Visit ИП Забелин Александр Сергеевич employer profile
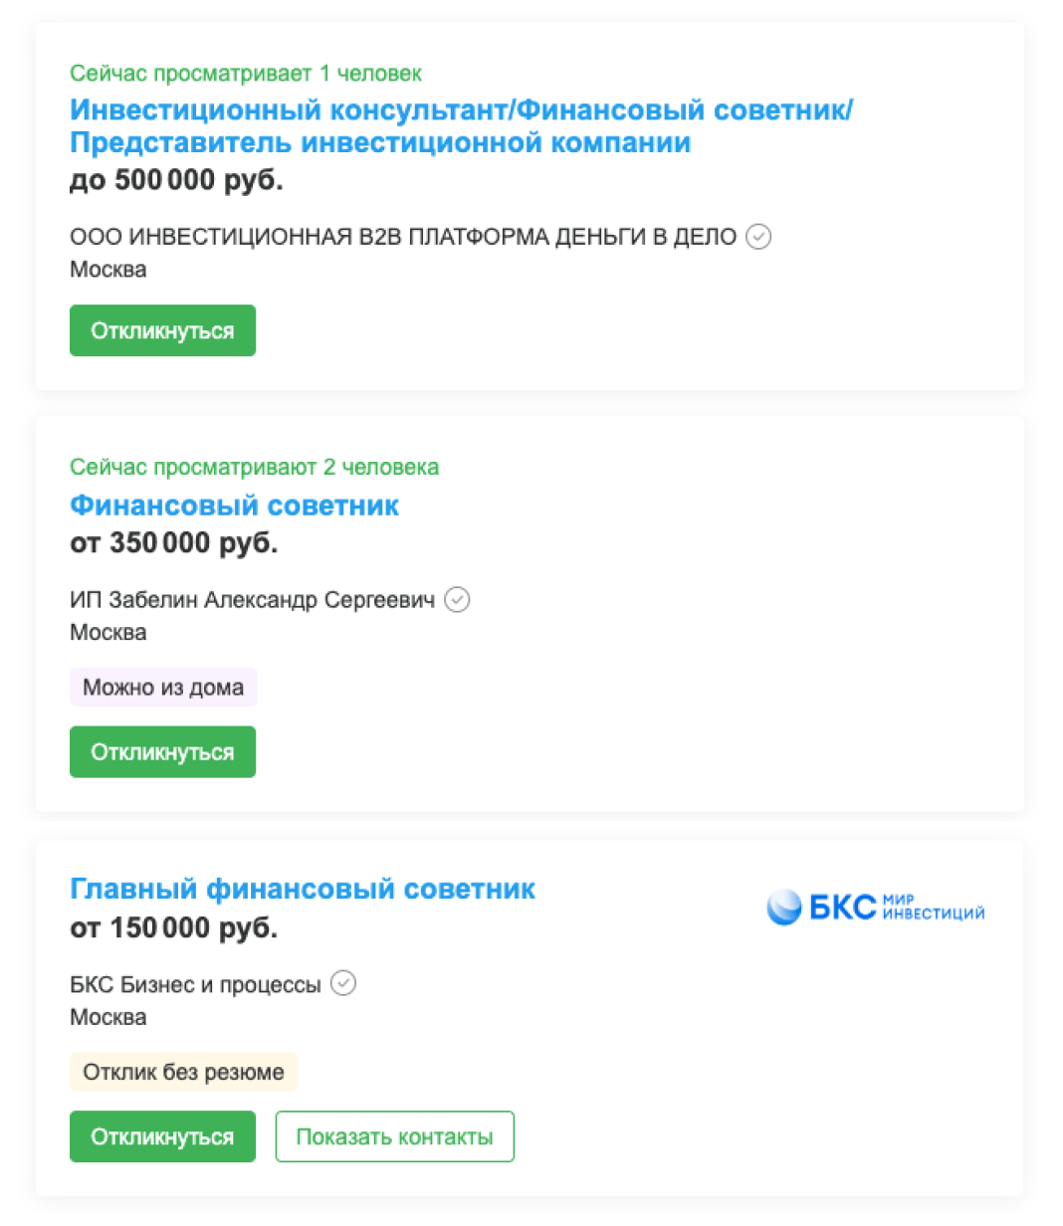The height and width of the screenshot is (1226, 1063). point(252,600)
